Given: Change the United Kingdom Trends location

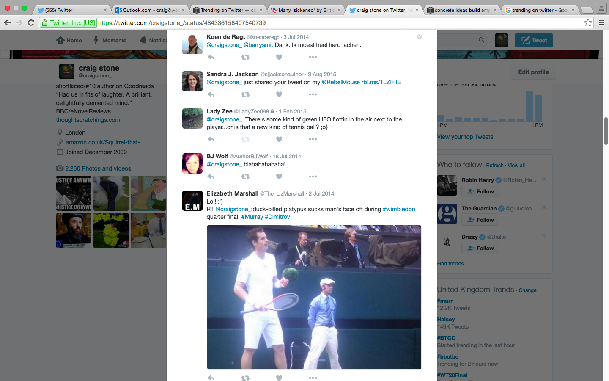Looking at the screenshot, I should coord(527,290).
